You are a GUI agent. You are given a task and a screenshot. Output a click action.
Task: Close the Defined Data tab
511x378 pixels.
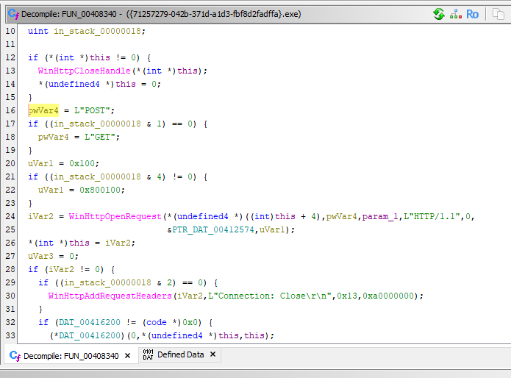(212, 354)
